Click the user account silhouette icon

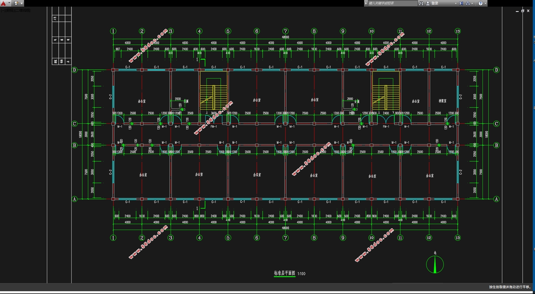pos(428,3)
